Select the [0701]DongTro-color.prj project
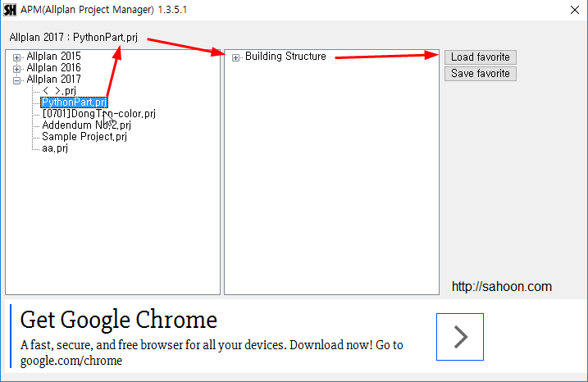The width and height of the screenshot is (588, 382). point(98,114)
